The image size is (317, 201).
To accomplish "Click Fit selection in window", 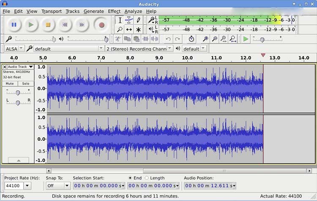I will click(x=224, y=39).
